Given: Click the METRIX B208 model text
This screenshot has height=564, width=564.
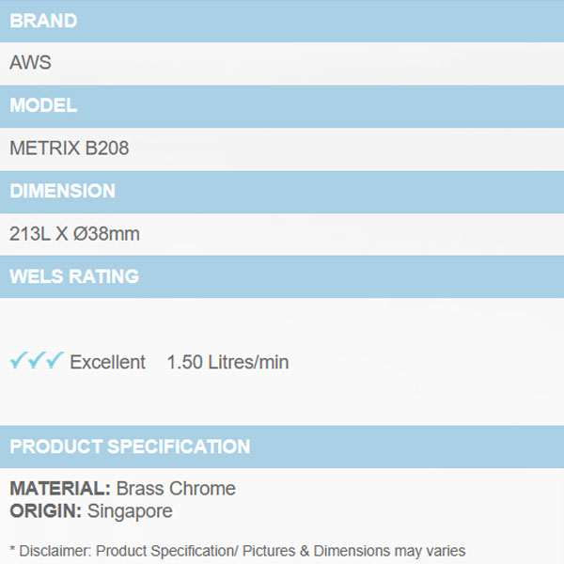Looking at the screenshot, I should tap(69, 149).
